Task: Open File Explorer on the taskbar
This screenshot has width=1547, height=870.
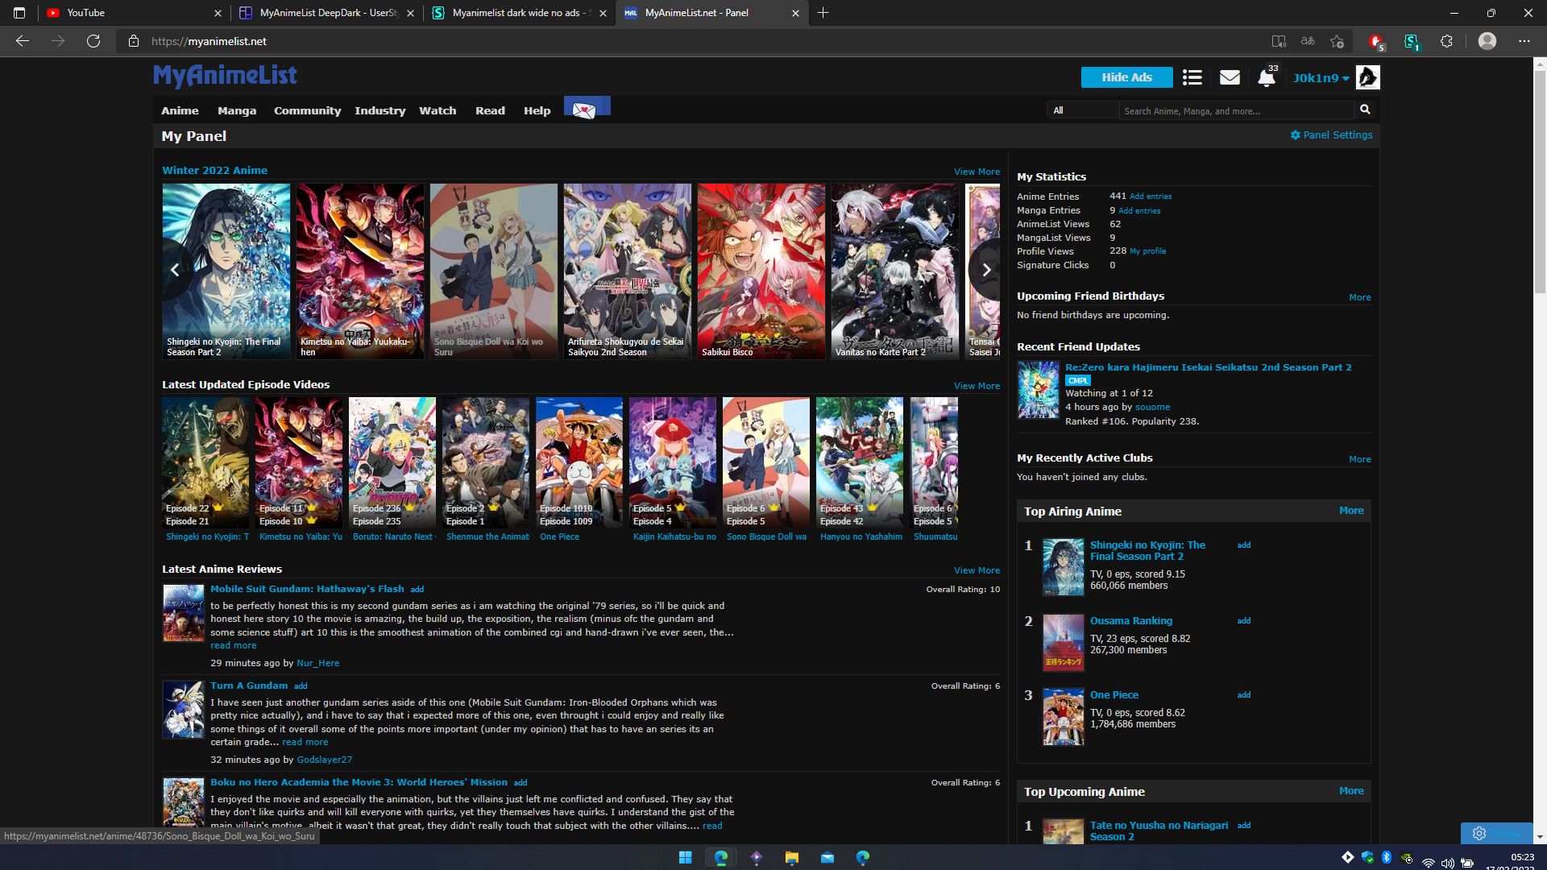Action: [791, 858]
